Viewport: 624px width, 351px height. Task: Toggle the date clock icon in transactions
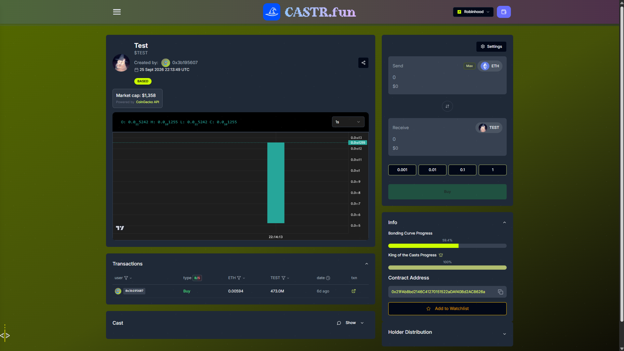click(x=328, y=278)
